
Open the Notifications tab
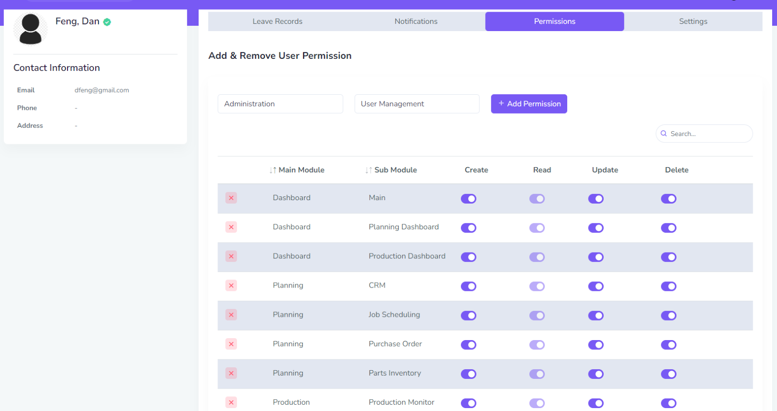click(416, 21)
